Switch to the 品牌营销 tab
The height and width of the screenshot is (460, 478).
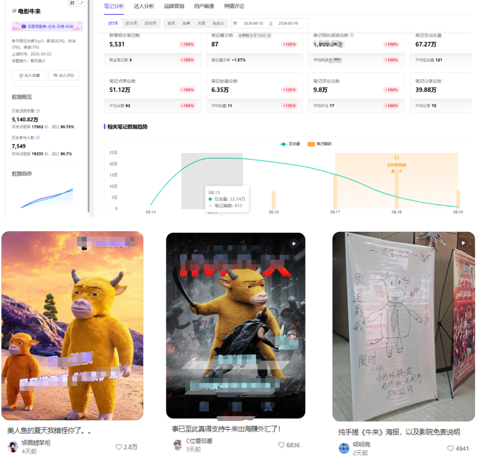coord(173,6)
